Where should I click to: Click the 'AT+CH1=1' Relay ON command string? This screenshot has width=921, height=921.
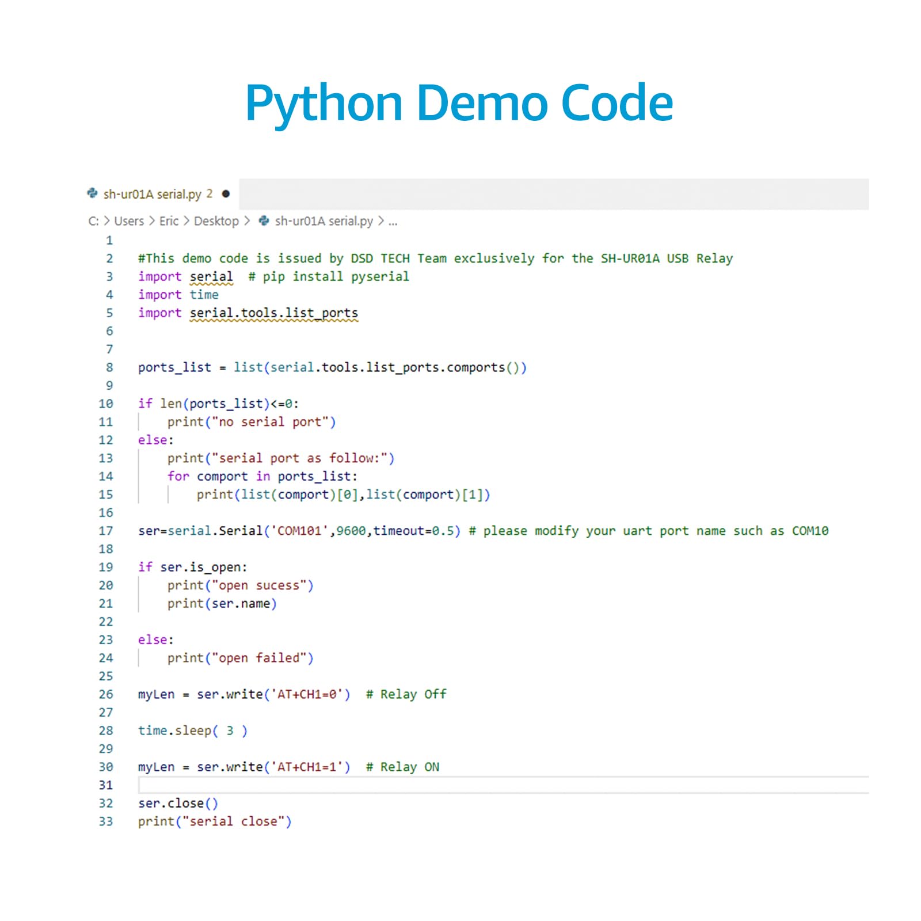307,767
